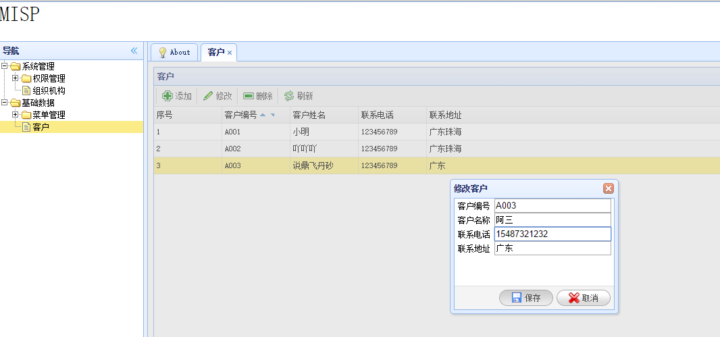The height and width of the screenshot is (337, 720).
Task: Select 菜单管理 in navigation tree
Action: (49, 115)
